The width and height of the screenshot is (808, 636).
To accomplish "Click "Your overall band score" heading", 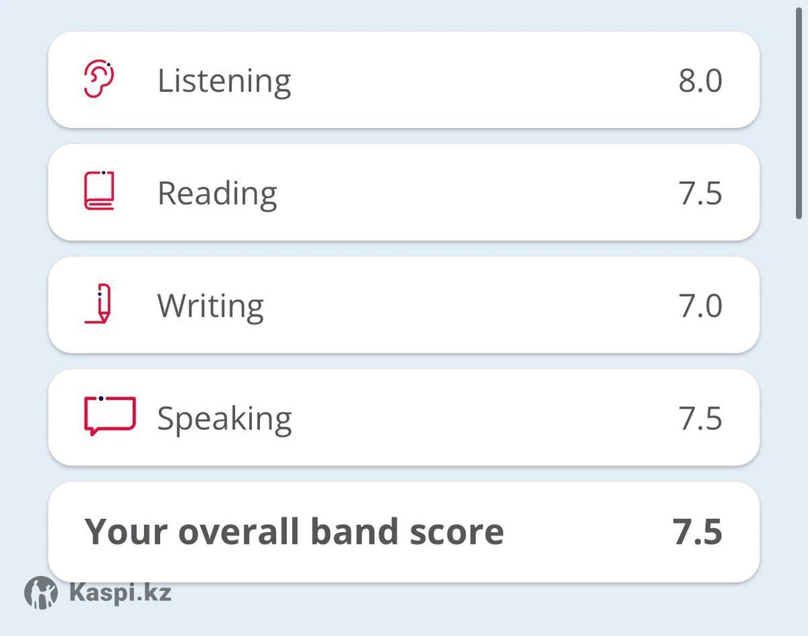I will (294, 532).
